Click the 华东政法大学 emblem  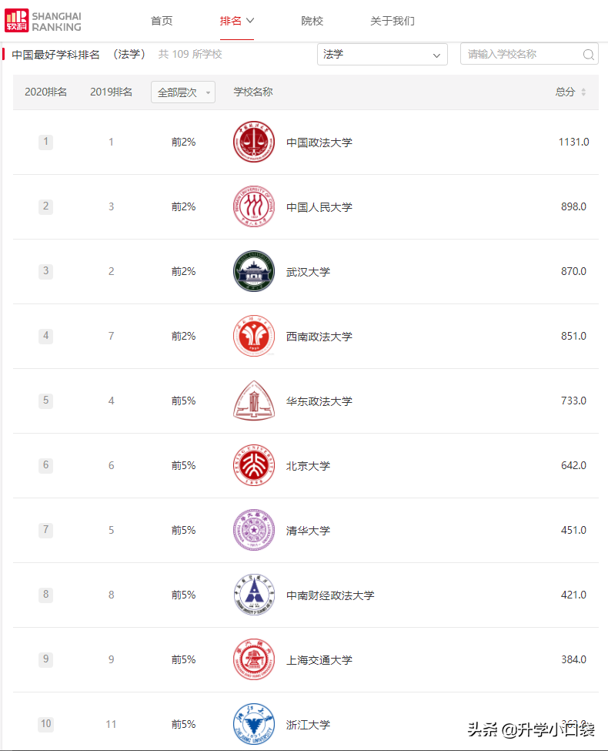pos(254,401)
